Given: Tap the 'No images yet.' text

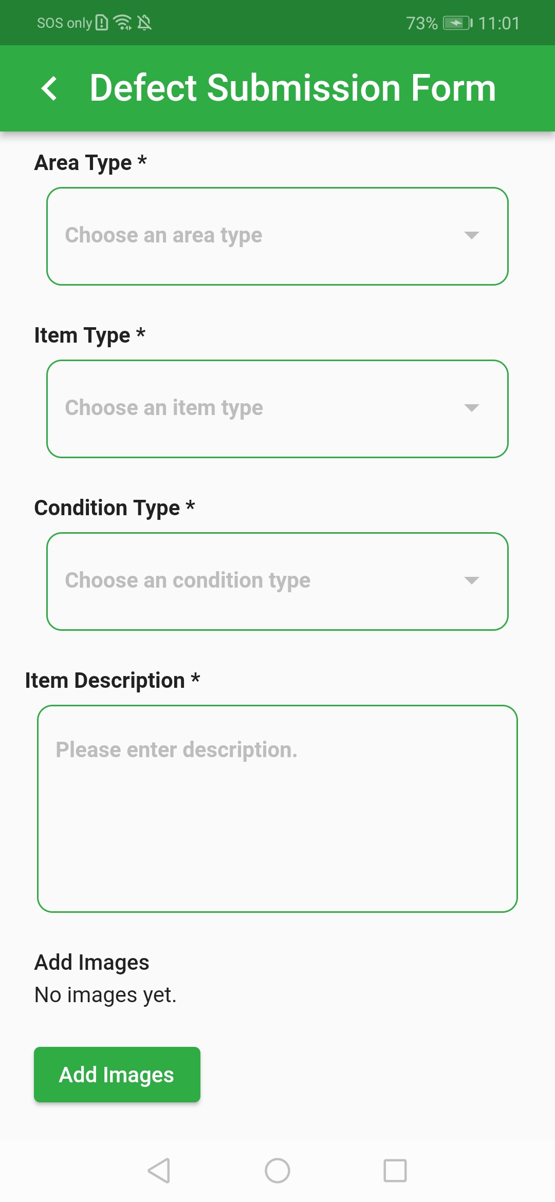Looking at the screenshot, I should point(105,995).
